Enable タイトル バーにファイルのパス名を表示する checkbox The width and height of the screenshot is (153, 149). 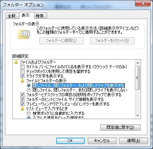point(22,67)
